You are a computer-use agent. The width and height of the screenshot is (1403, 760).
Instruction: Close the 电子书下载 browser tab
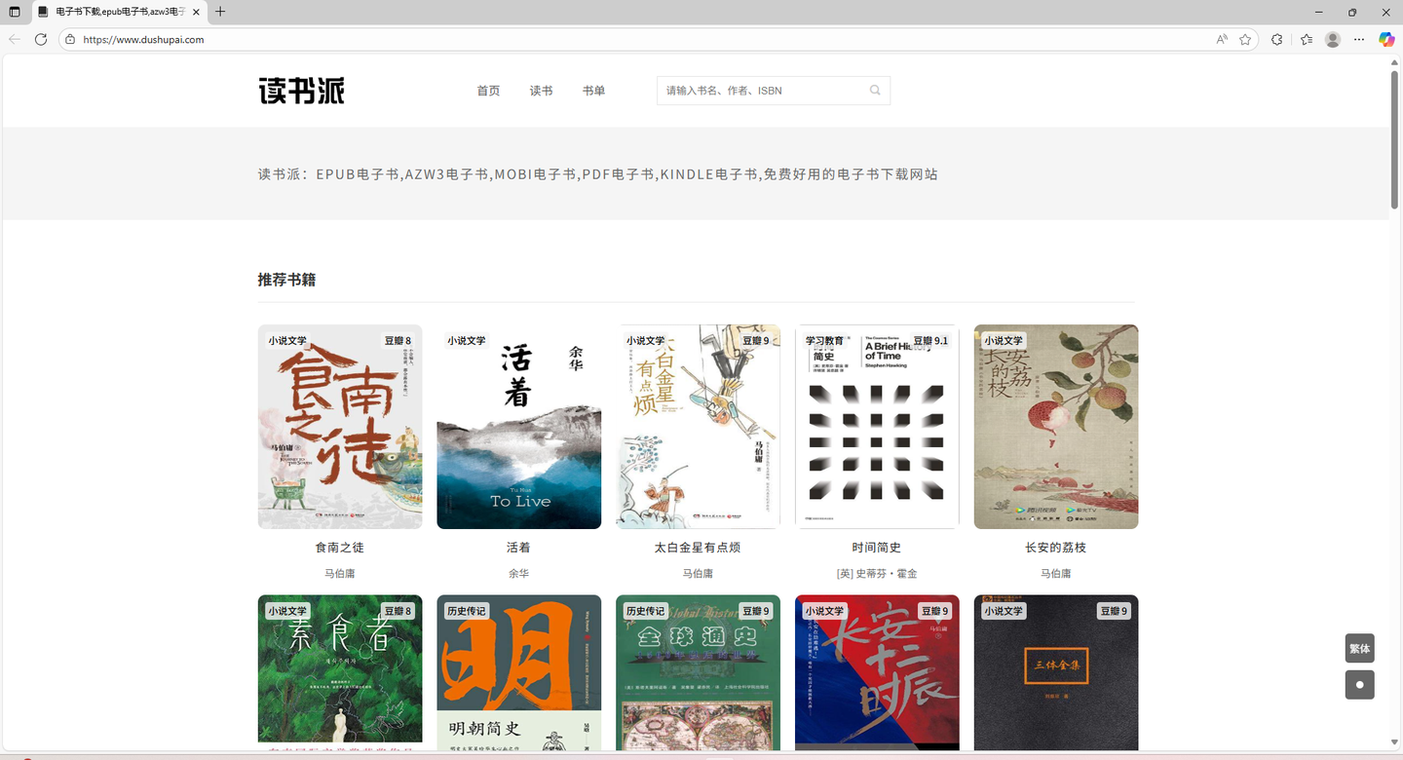(x=196, y=12)
